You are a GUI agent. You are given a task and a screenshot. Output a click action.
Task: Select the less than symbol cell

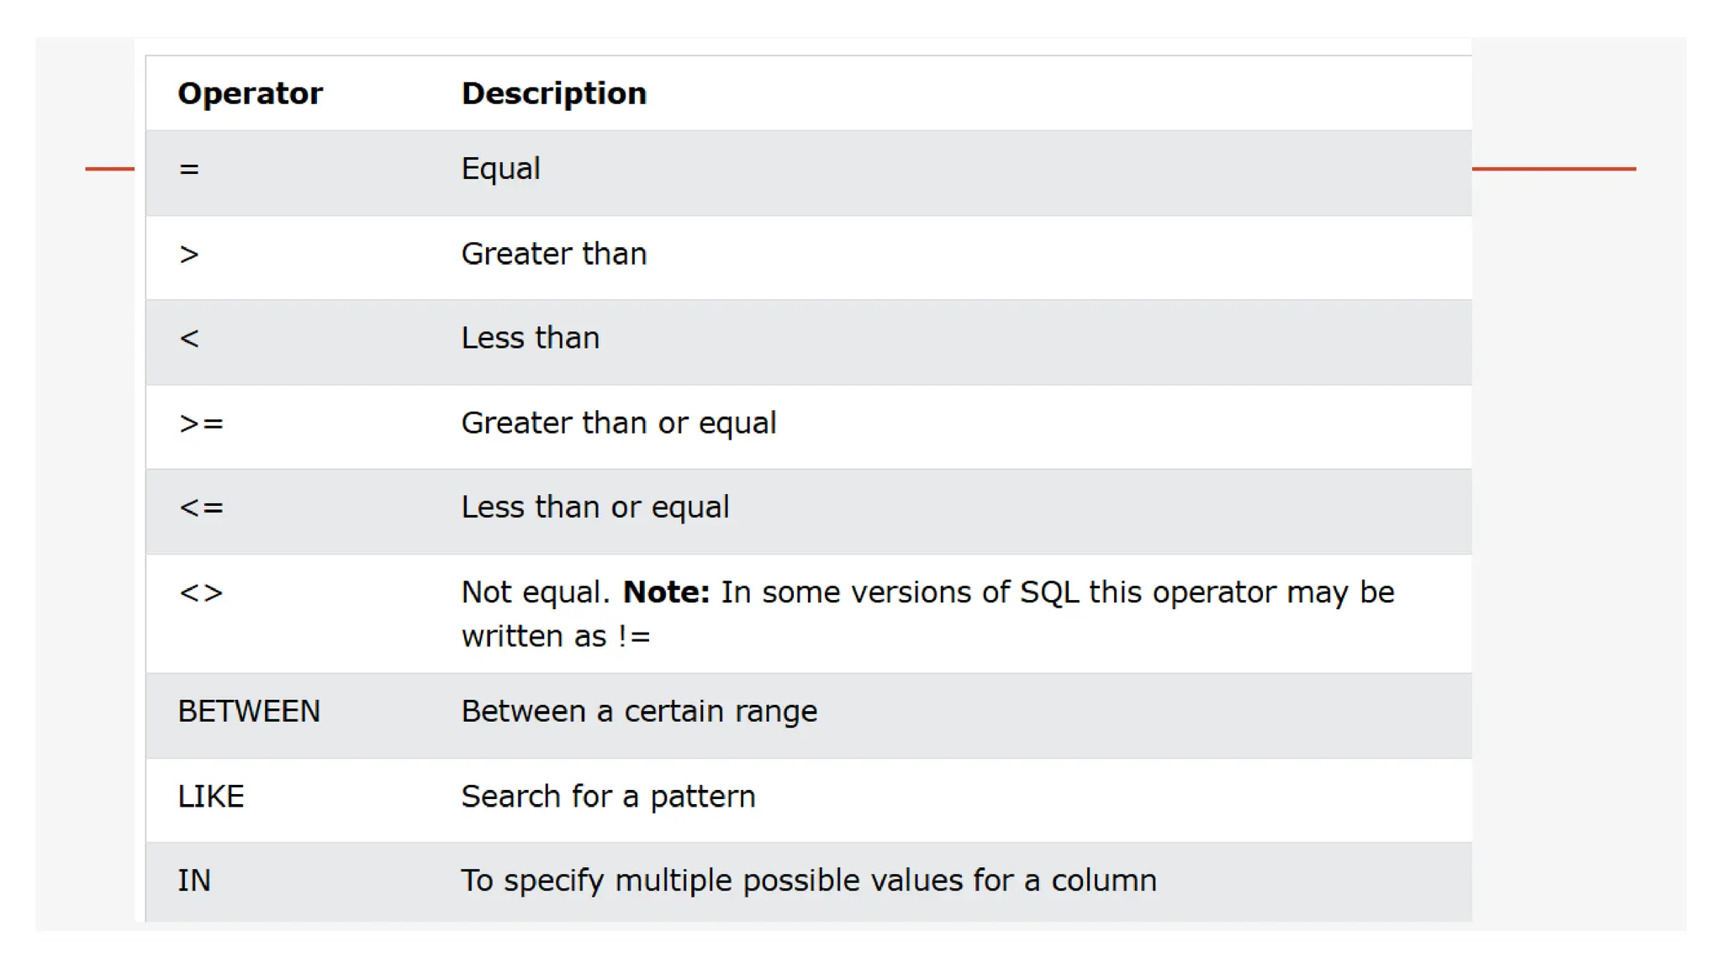pos(189,339)
